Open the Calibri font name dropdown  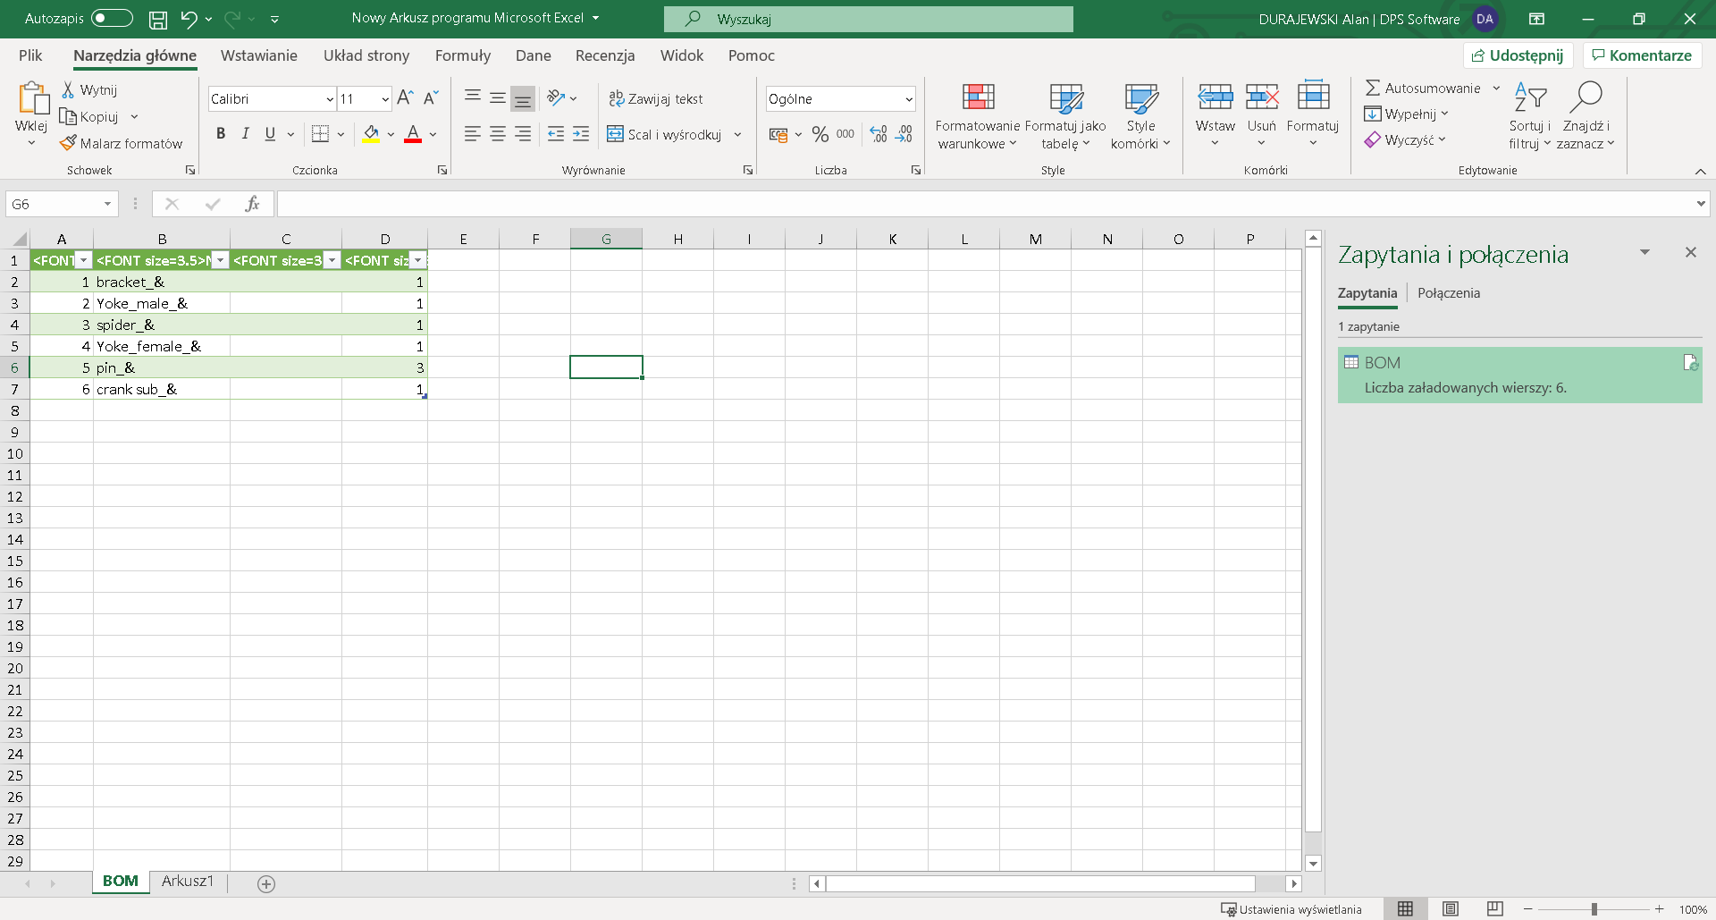point(330,99)
